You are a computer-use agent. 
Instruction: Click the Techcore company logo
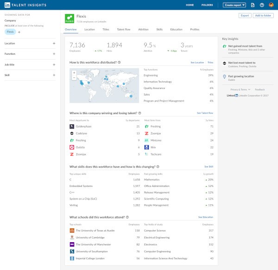pos(146,154)
